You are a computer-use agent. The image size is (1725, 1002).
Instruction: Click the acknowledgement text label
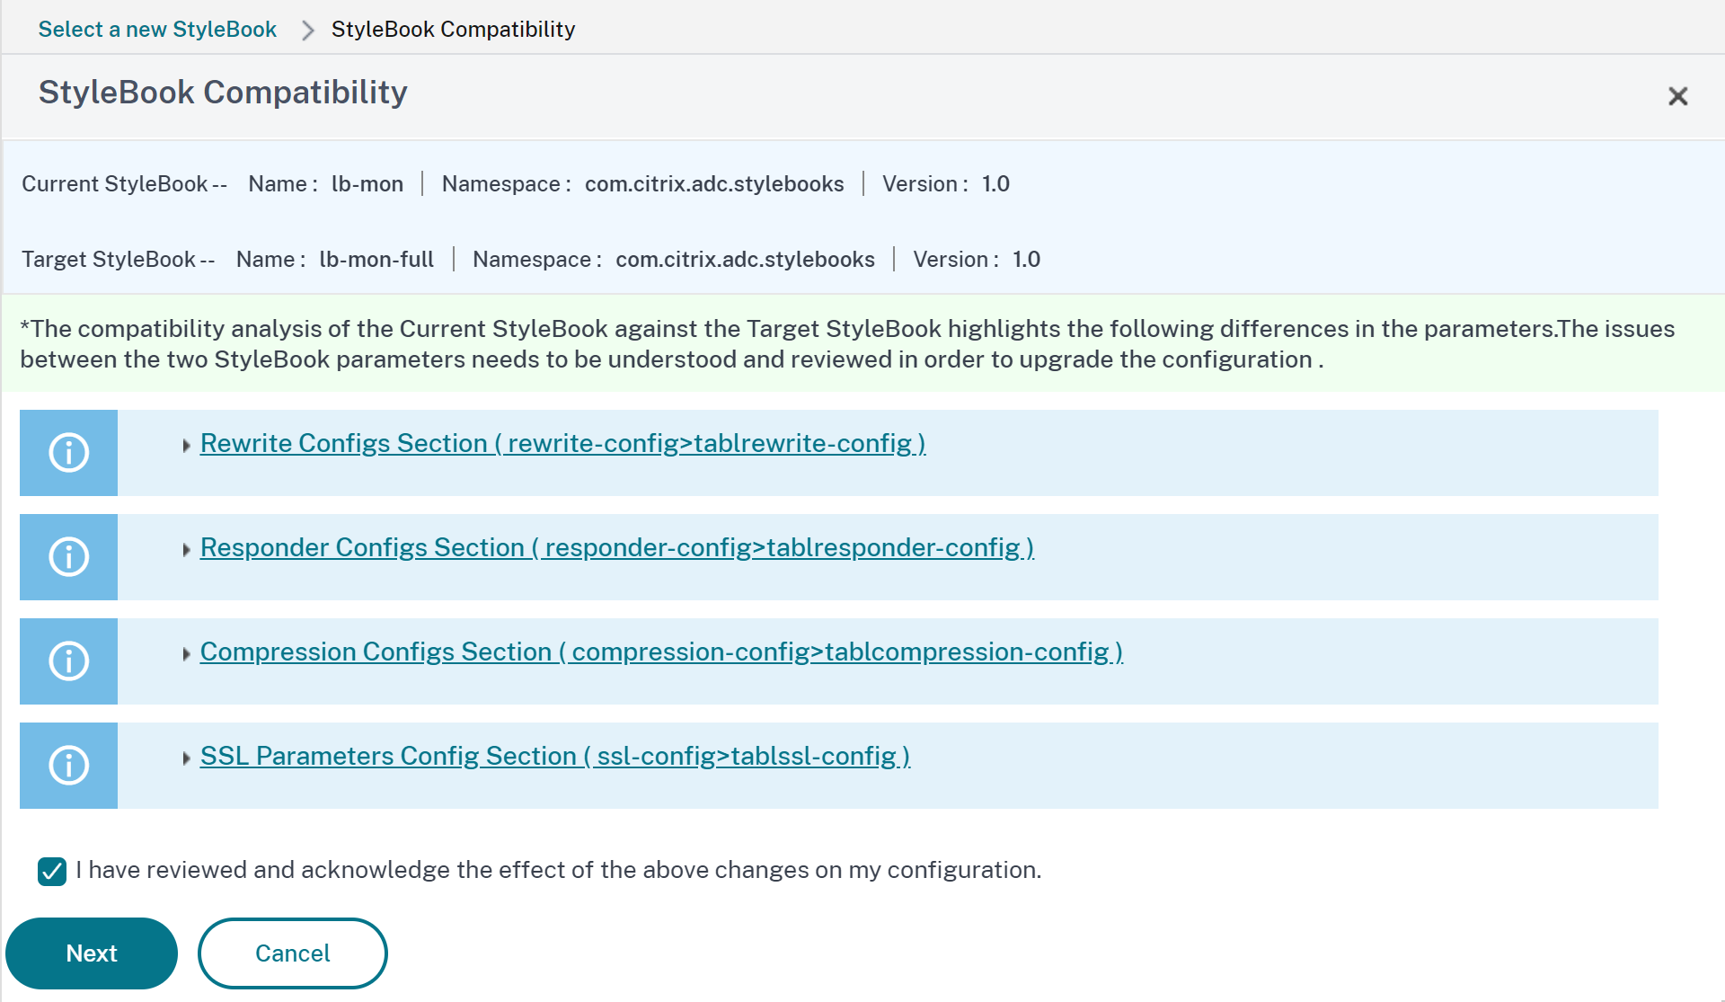click(x=559, y=870)
